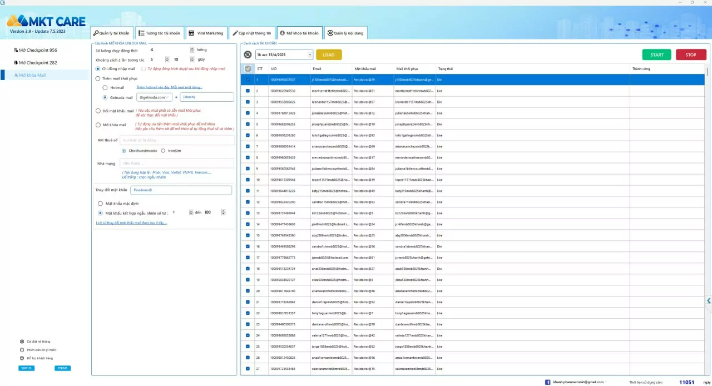Select the IronSim radio option
Image resolution: width=712 pixels, height=386 pixels.
(x=163, y=151)
